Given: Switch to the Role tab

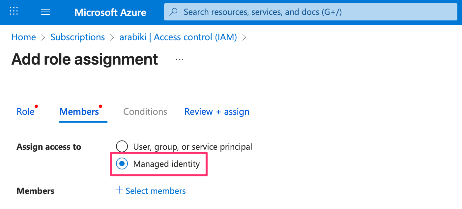Looking at the screenshot, I should [x=25, y=112].
